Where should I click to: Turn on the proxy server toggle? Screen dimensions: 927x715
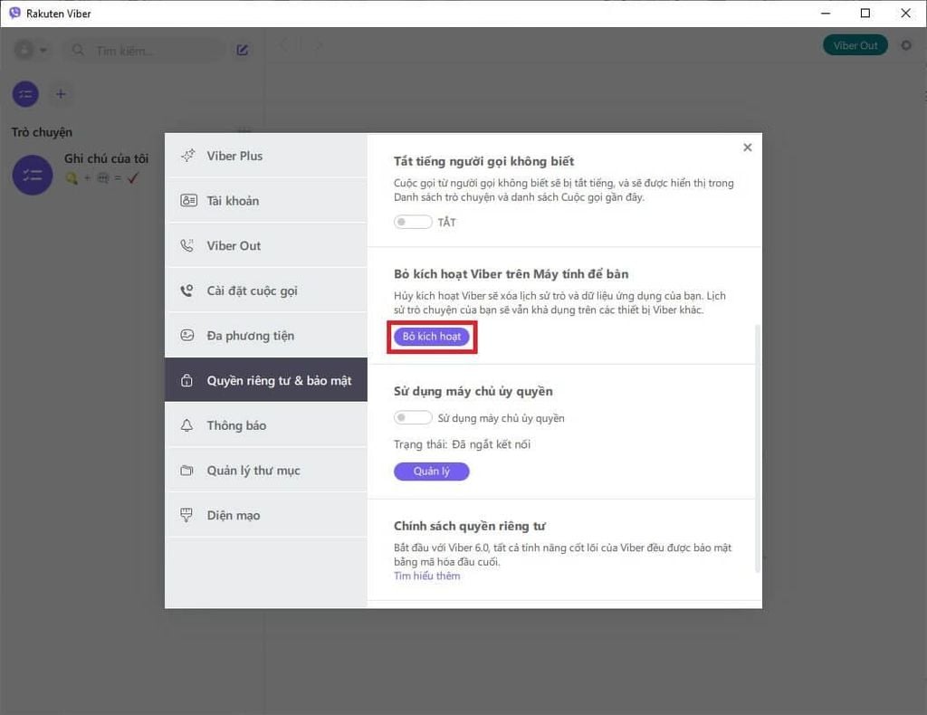coord(413,417)
